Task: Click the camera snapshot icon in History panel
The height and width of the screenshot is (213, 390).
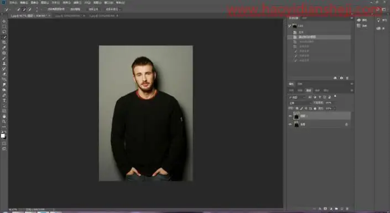Action: click(341, 78)
